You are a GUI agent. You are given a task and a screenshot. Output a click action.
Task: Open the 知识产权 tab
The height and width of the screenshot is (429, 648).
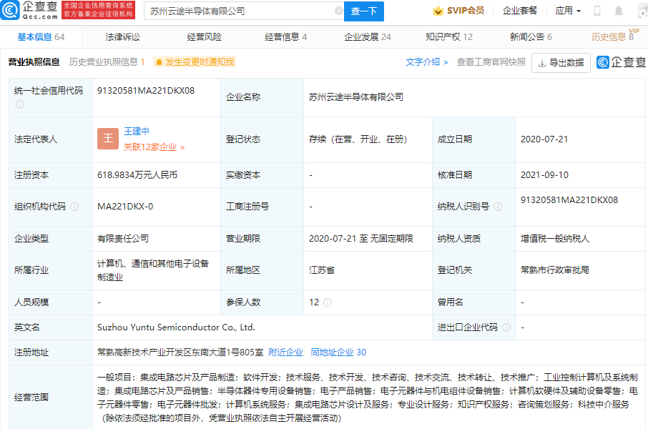click(448, 37)
